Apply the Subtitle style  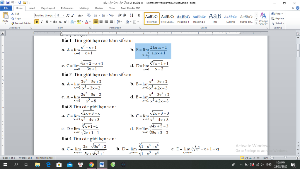click(231, 18)
